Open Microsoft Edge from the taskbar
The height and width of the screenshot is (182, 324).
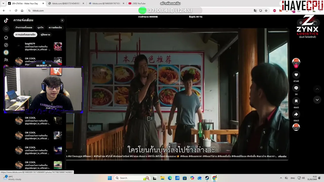[170, 178]
